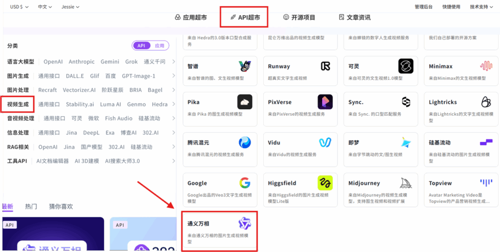Select the 视频生成 category
Viewport: 500px width, 252px height.
tap(18, 105)
